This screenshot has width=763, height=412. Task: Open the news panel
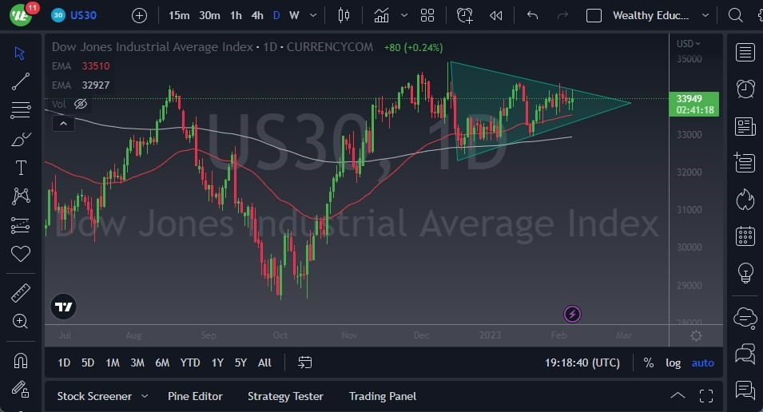pyautogui.click(x=745, y=126)
